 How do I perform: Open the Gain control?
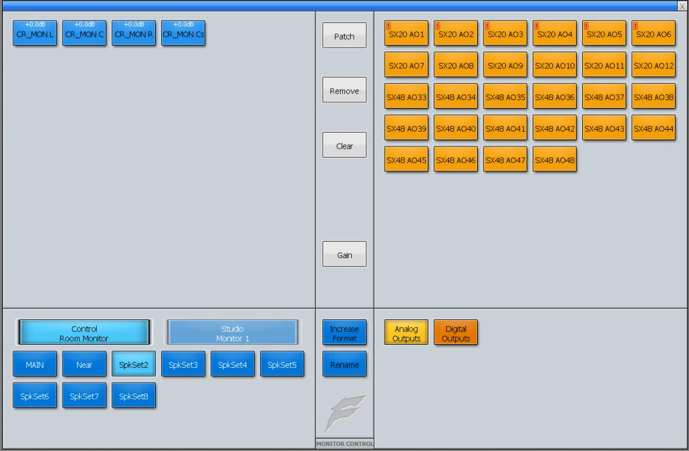(344, 255)
